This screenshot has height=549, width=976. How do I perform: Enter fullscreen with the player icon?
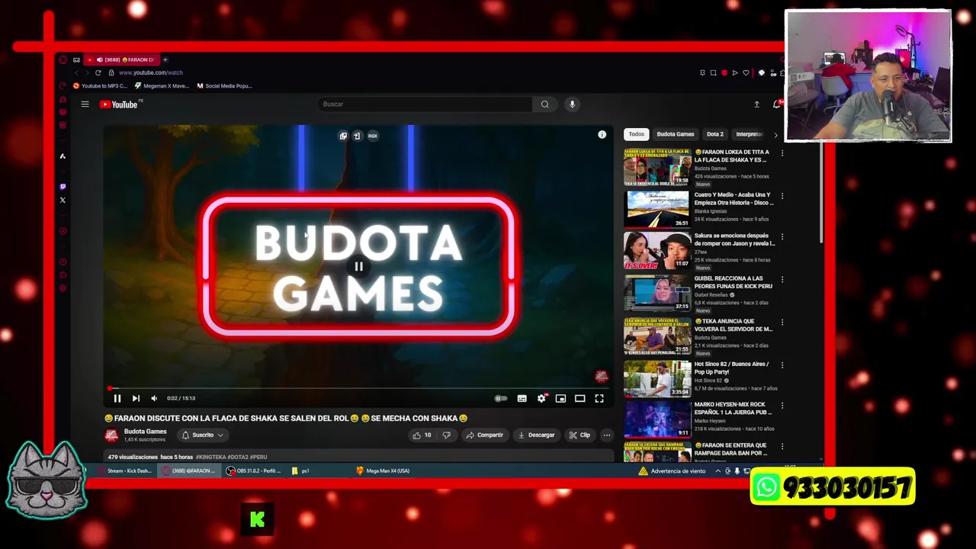(599, 398)
